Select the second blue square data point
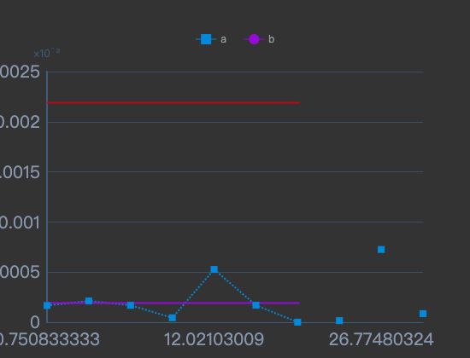Viewport: 470px width, 358px height. 89,301
